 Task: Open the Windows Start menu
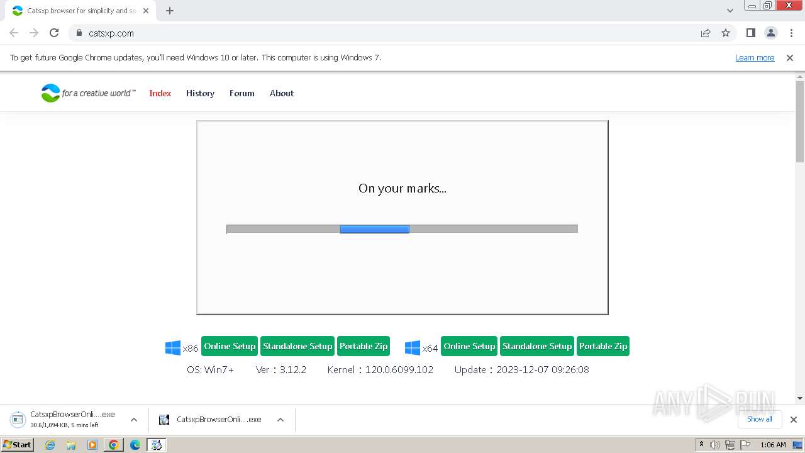[17, 444]
